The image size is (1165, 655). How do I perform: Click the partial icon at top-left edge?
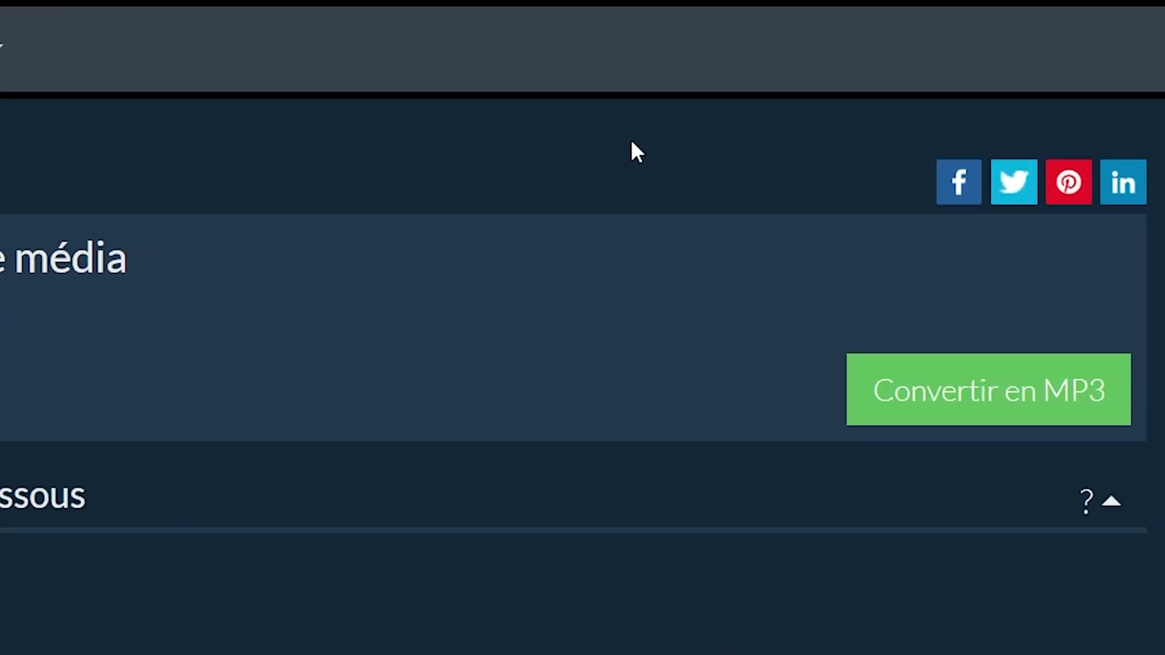click(2, 46)
